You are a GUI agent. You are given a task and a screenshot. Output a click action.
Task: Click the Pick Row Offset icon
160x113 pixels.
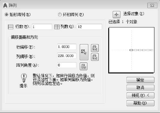click(95, 48)
